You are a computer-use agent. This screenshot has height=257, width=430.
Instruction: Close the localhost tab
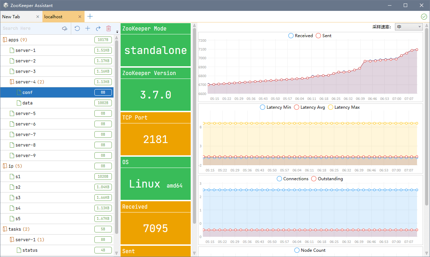80,17
